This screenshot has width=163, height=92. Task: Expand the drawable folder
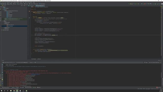pyautogui.click(x=5, y=22)
